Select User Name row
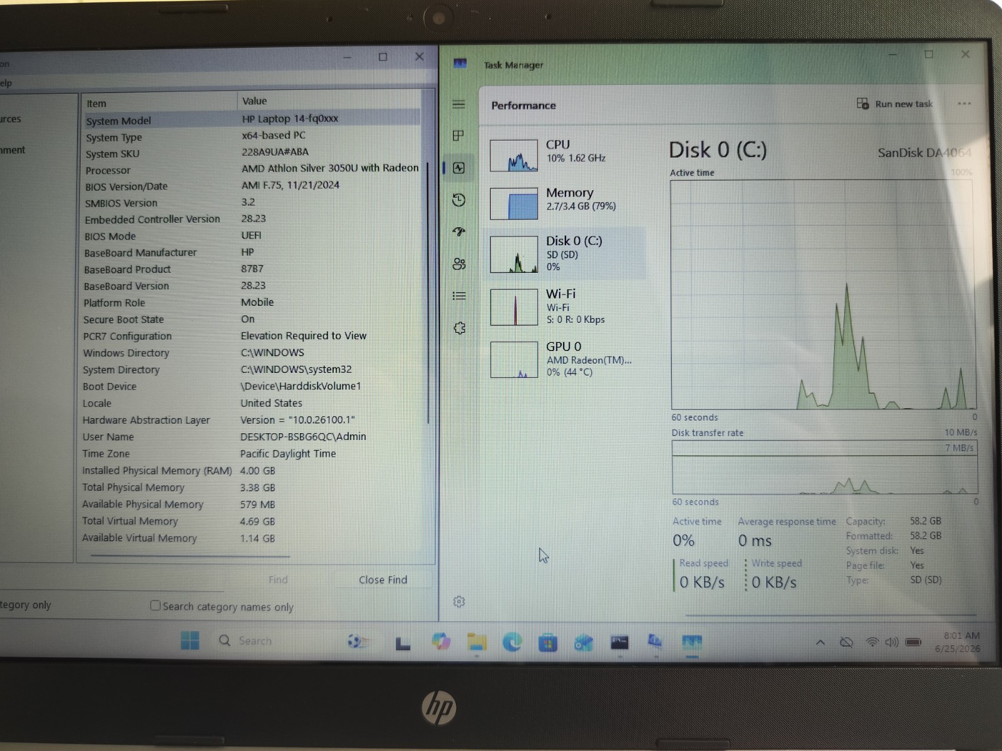The image size is (1002, 751). (x=252, y=437)
